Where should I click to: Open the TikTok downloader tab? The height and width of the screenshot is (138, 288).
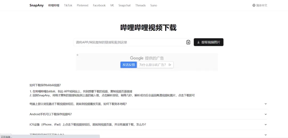point(68,5)
